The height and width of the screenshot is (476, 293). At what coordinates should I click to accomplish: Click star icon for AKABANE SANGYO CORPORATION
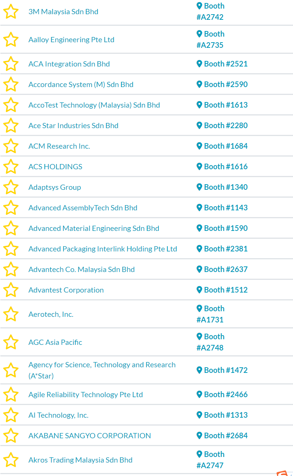pyautogui.click(x=11, y=436)
